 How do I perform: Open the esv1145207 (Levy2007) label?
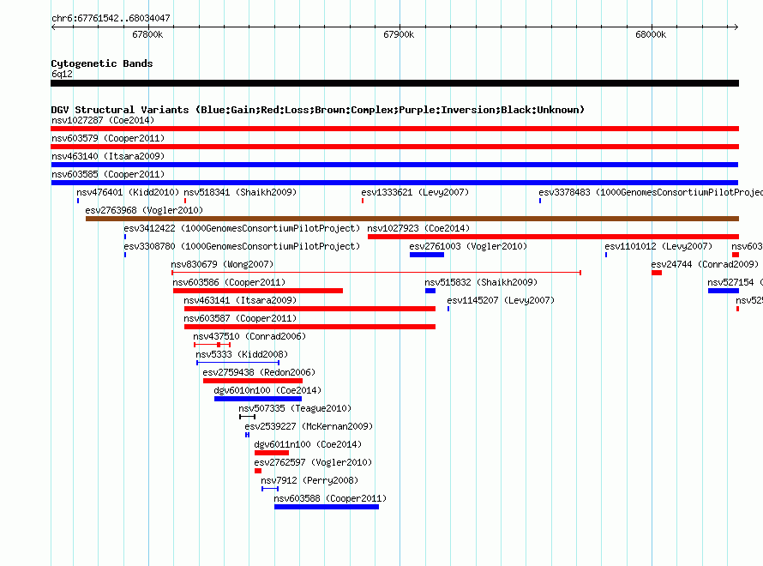click(501, 300)
